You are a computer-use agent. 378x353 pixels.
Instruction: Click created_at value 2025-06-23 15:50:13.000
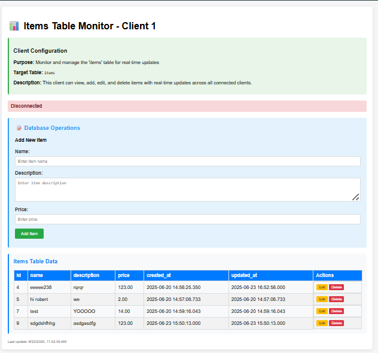tap(187, 323)
